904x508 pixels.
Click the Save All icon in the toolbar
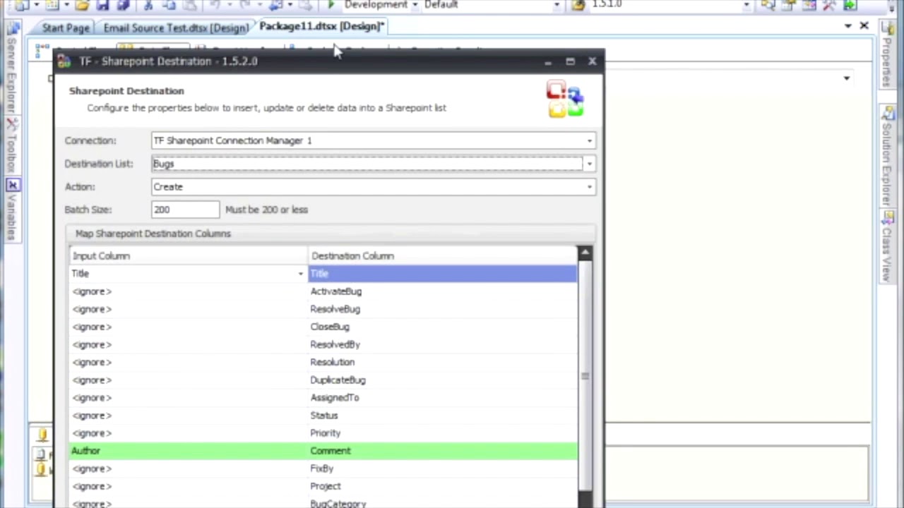pyautogui.click(x=123, y=5)
